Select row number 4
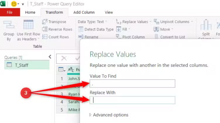 (62, 102)
